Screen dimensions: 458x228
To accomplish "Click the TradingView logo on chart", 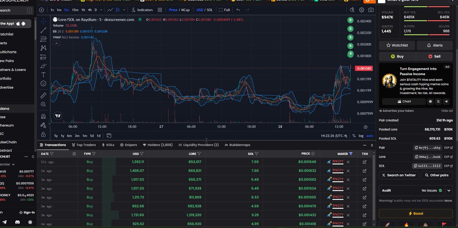I will tap(58, 116).
